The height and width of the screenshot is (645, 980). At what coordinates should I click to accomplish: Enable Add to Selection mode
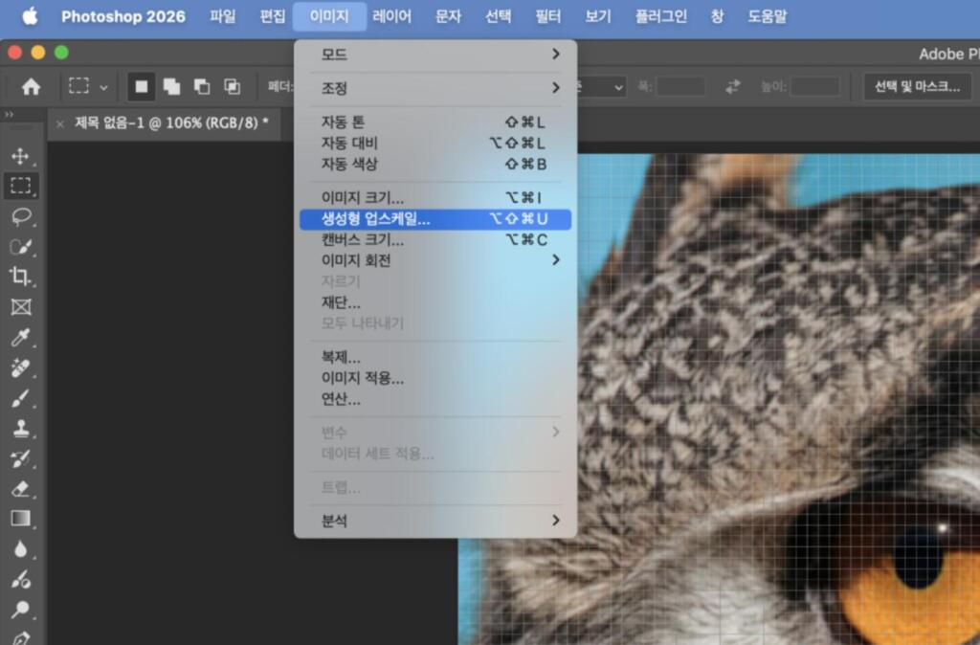click(x=171, y=87)
